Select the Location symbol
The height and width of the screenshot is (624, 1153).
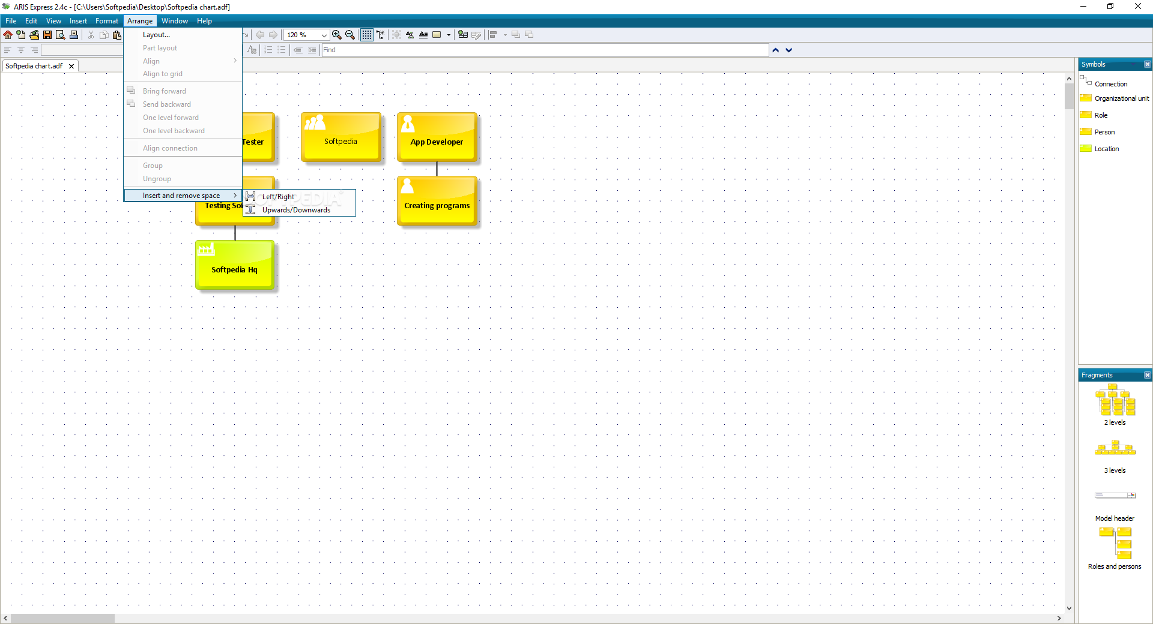(1100, 149)
